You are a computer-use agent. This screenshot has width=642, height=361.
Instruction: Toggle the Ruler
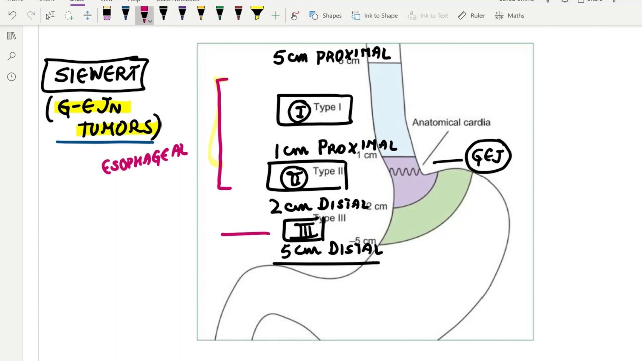click(x=471, y=16)
